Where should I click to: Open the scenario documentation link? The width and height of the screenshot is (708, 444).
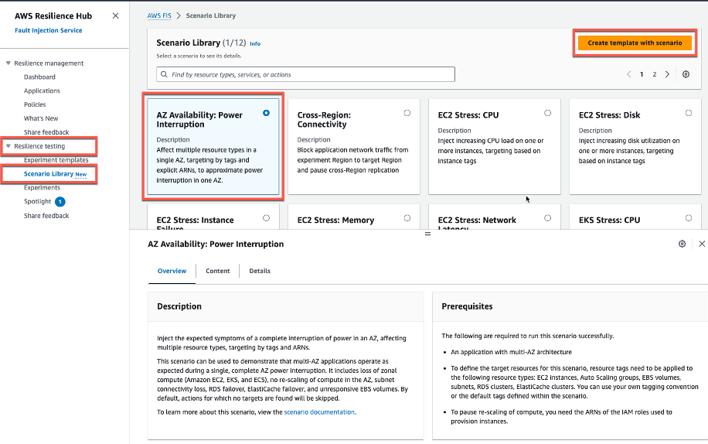319,412
